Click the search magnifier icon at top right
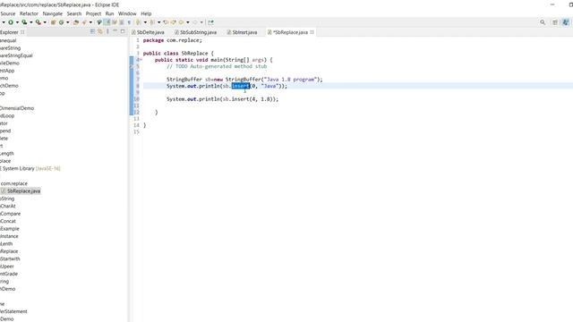 coord(543,22)
